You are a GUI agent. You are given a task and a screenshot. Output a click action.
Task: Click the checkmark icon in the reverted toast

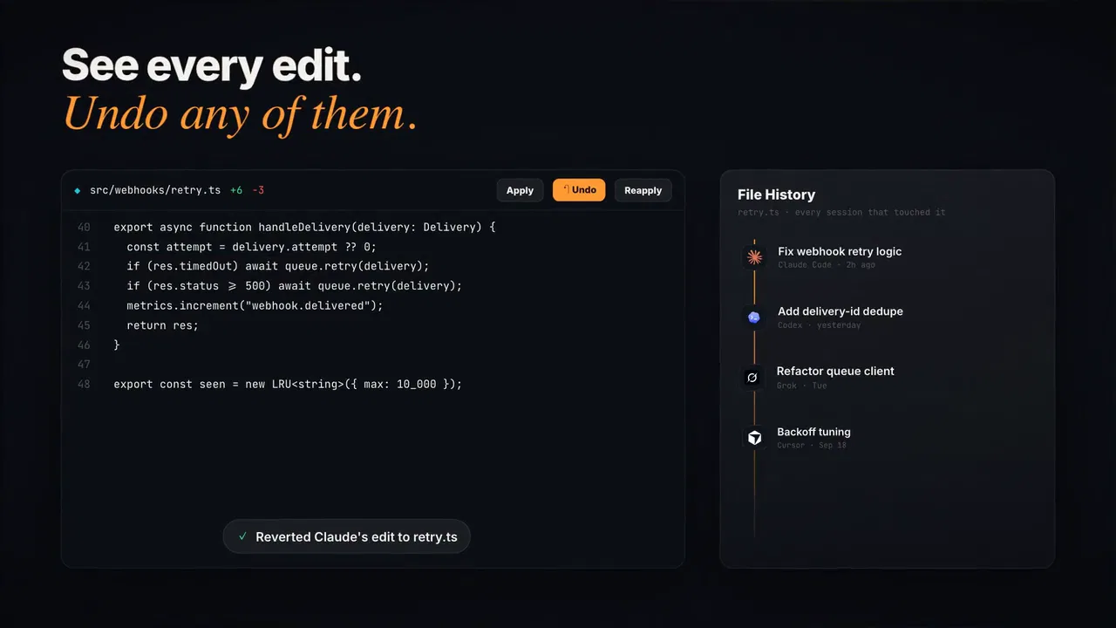point(242,536)
